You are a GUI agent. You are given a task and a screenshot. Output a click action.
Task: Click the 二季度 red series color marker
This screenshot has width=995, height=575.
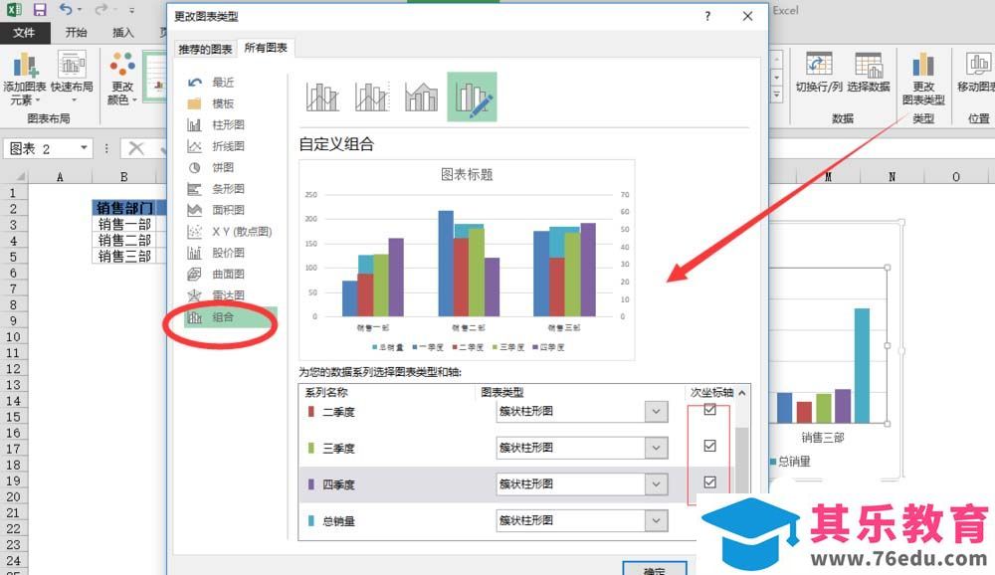(x=310, y=411)
